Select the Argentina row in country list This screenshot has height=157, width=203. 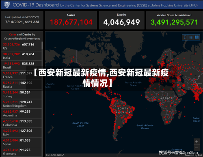21,114
